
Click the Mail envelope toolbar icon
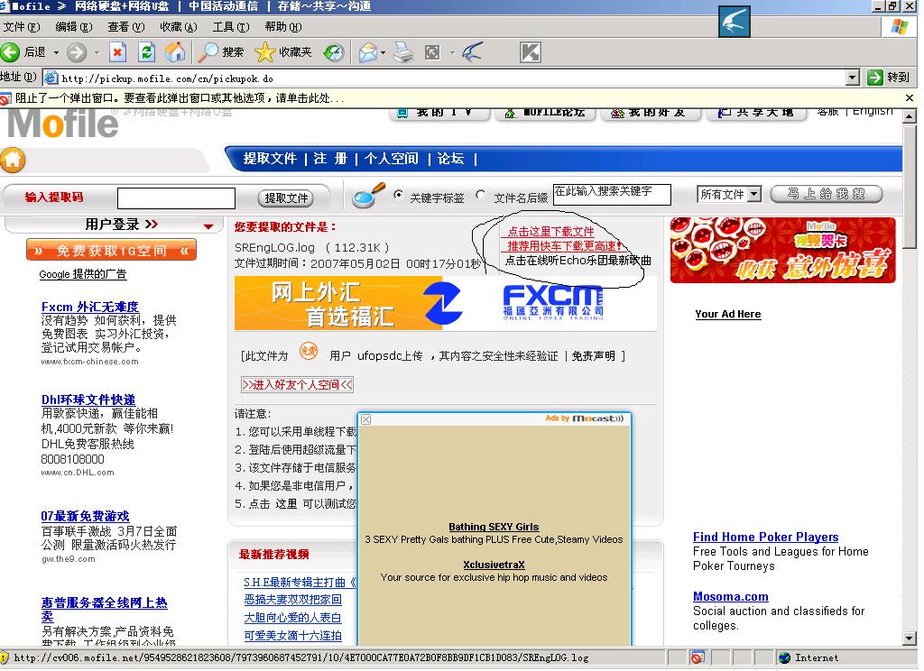tap(368, 52)
